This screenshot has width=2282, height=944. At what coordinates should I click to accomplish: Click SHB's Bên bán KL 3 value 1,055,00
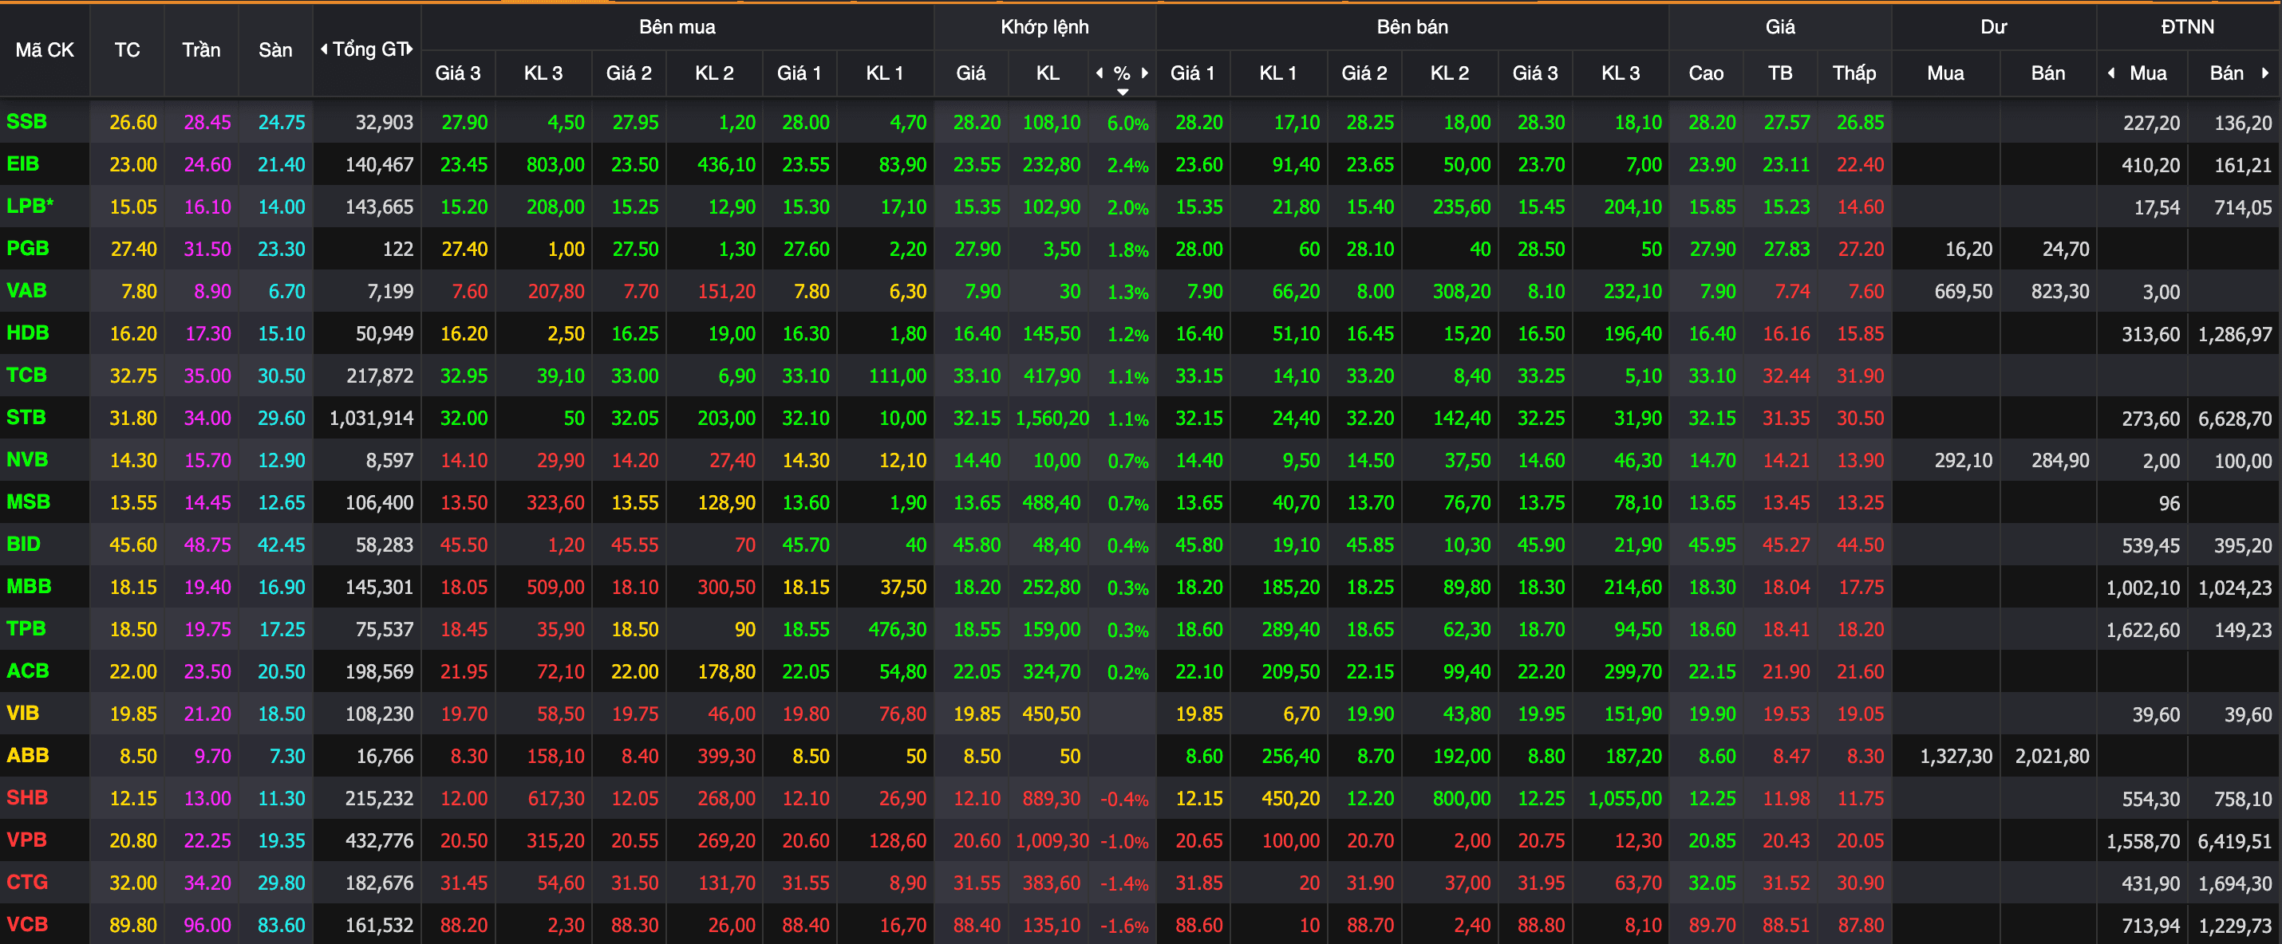(x=1625, y=799)
